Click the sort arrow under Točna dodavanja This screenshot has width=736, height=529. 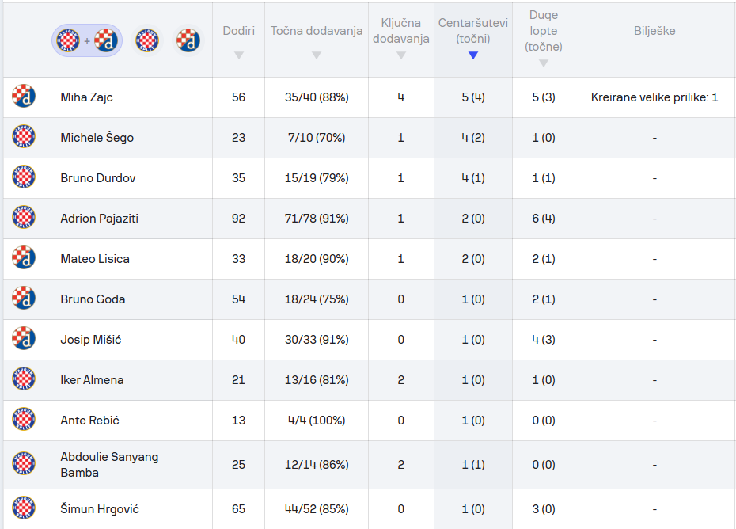[x=317, y=55]
